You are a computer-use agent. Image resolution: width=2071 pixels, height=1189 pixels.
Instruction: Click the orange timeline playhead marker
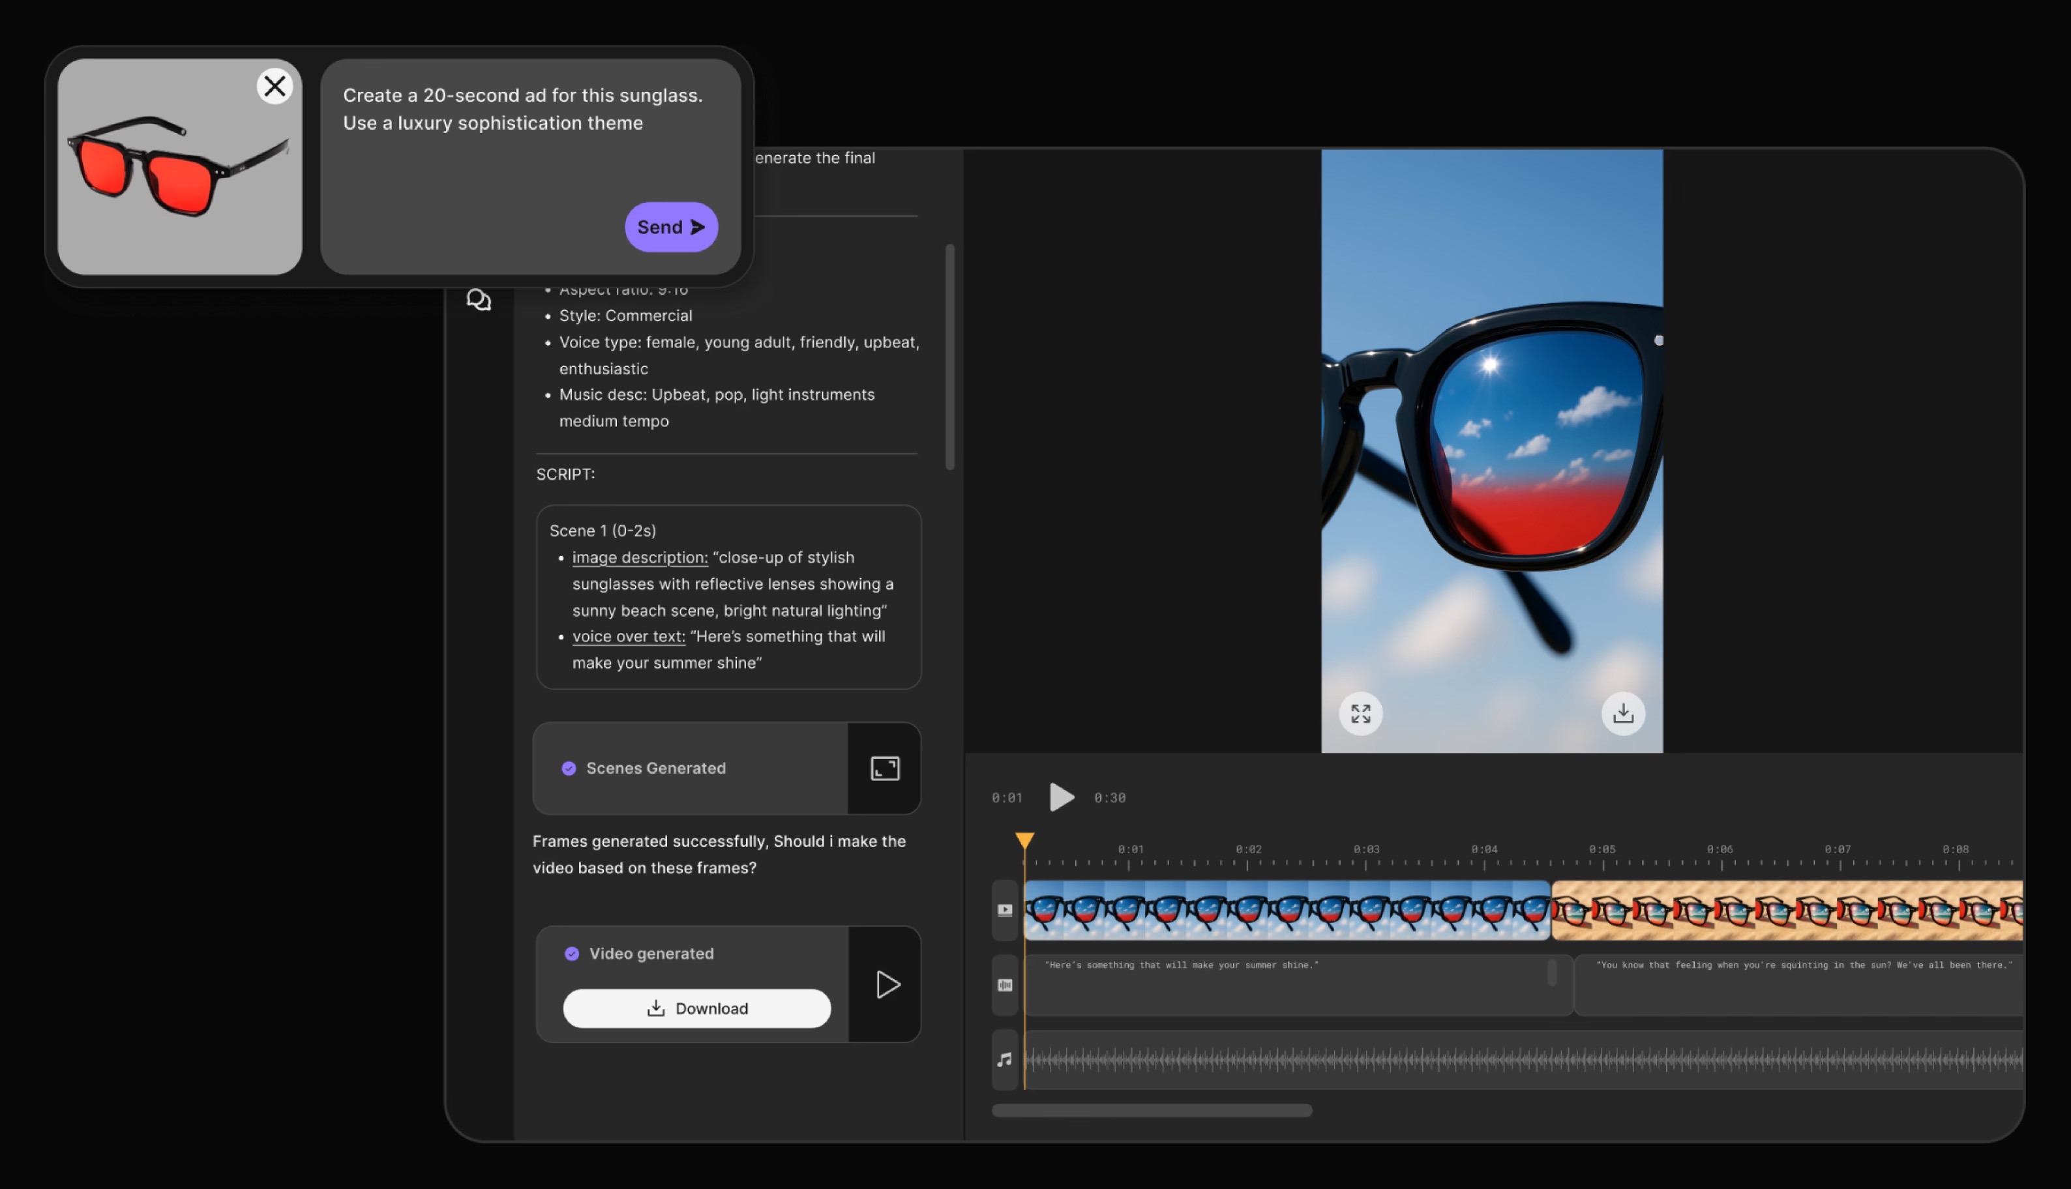click(1024, 840)
